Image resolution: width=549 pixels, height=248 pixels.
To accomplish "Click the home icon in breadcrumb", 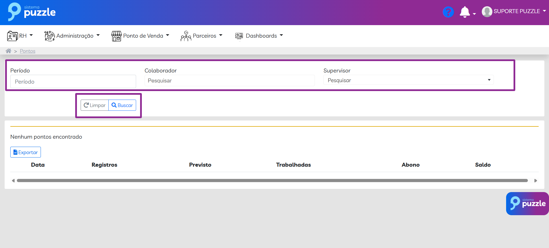I will [x=9, y=51].
